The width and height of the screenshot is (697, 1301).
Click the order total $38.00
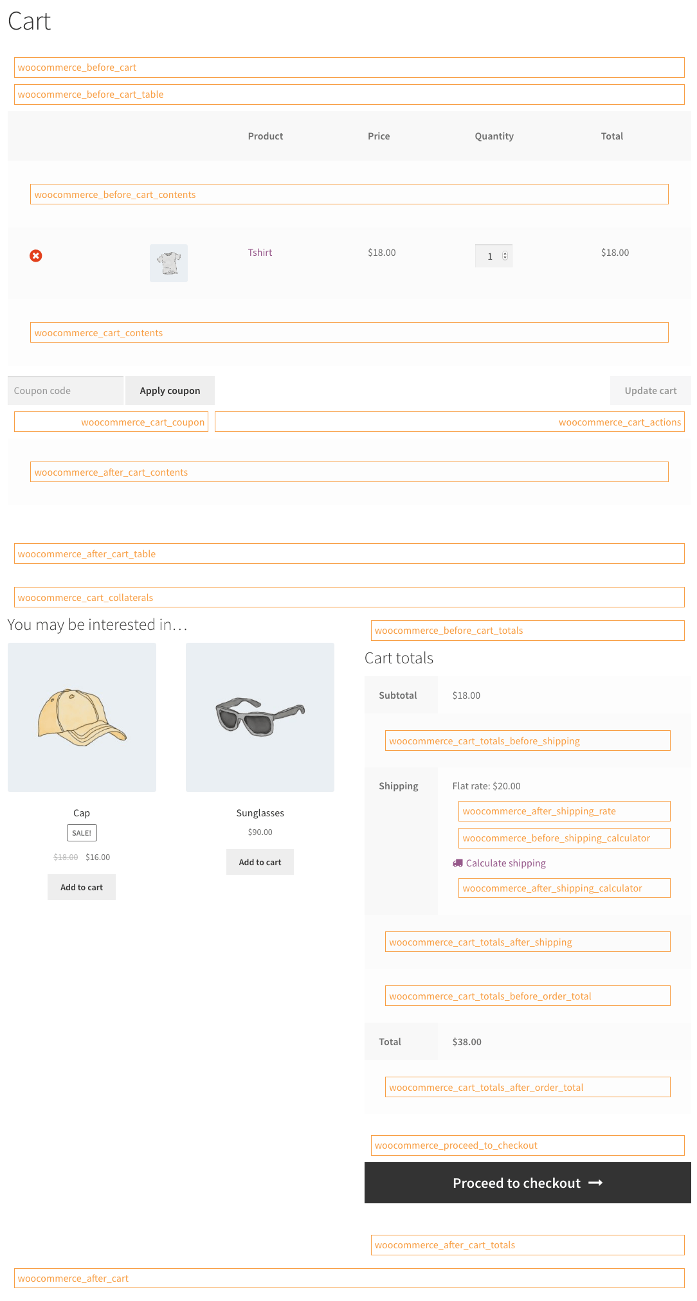(x=467, y=1042)
